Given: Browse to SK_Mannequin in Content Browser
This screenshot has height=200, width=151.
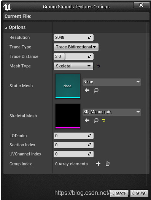Looking at the screenshot, I should pos(96,120).
